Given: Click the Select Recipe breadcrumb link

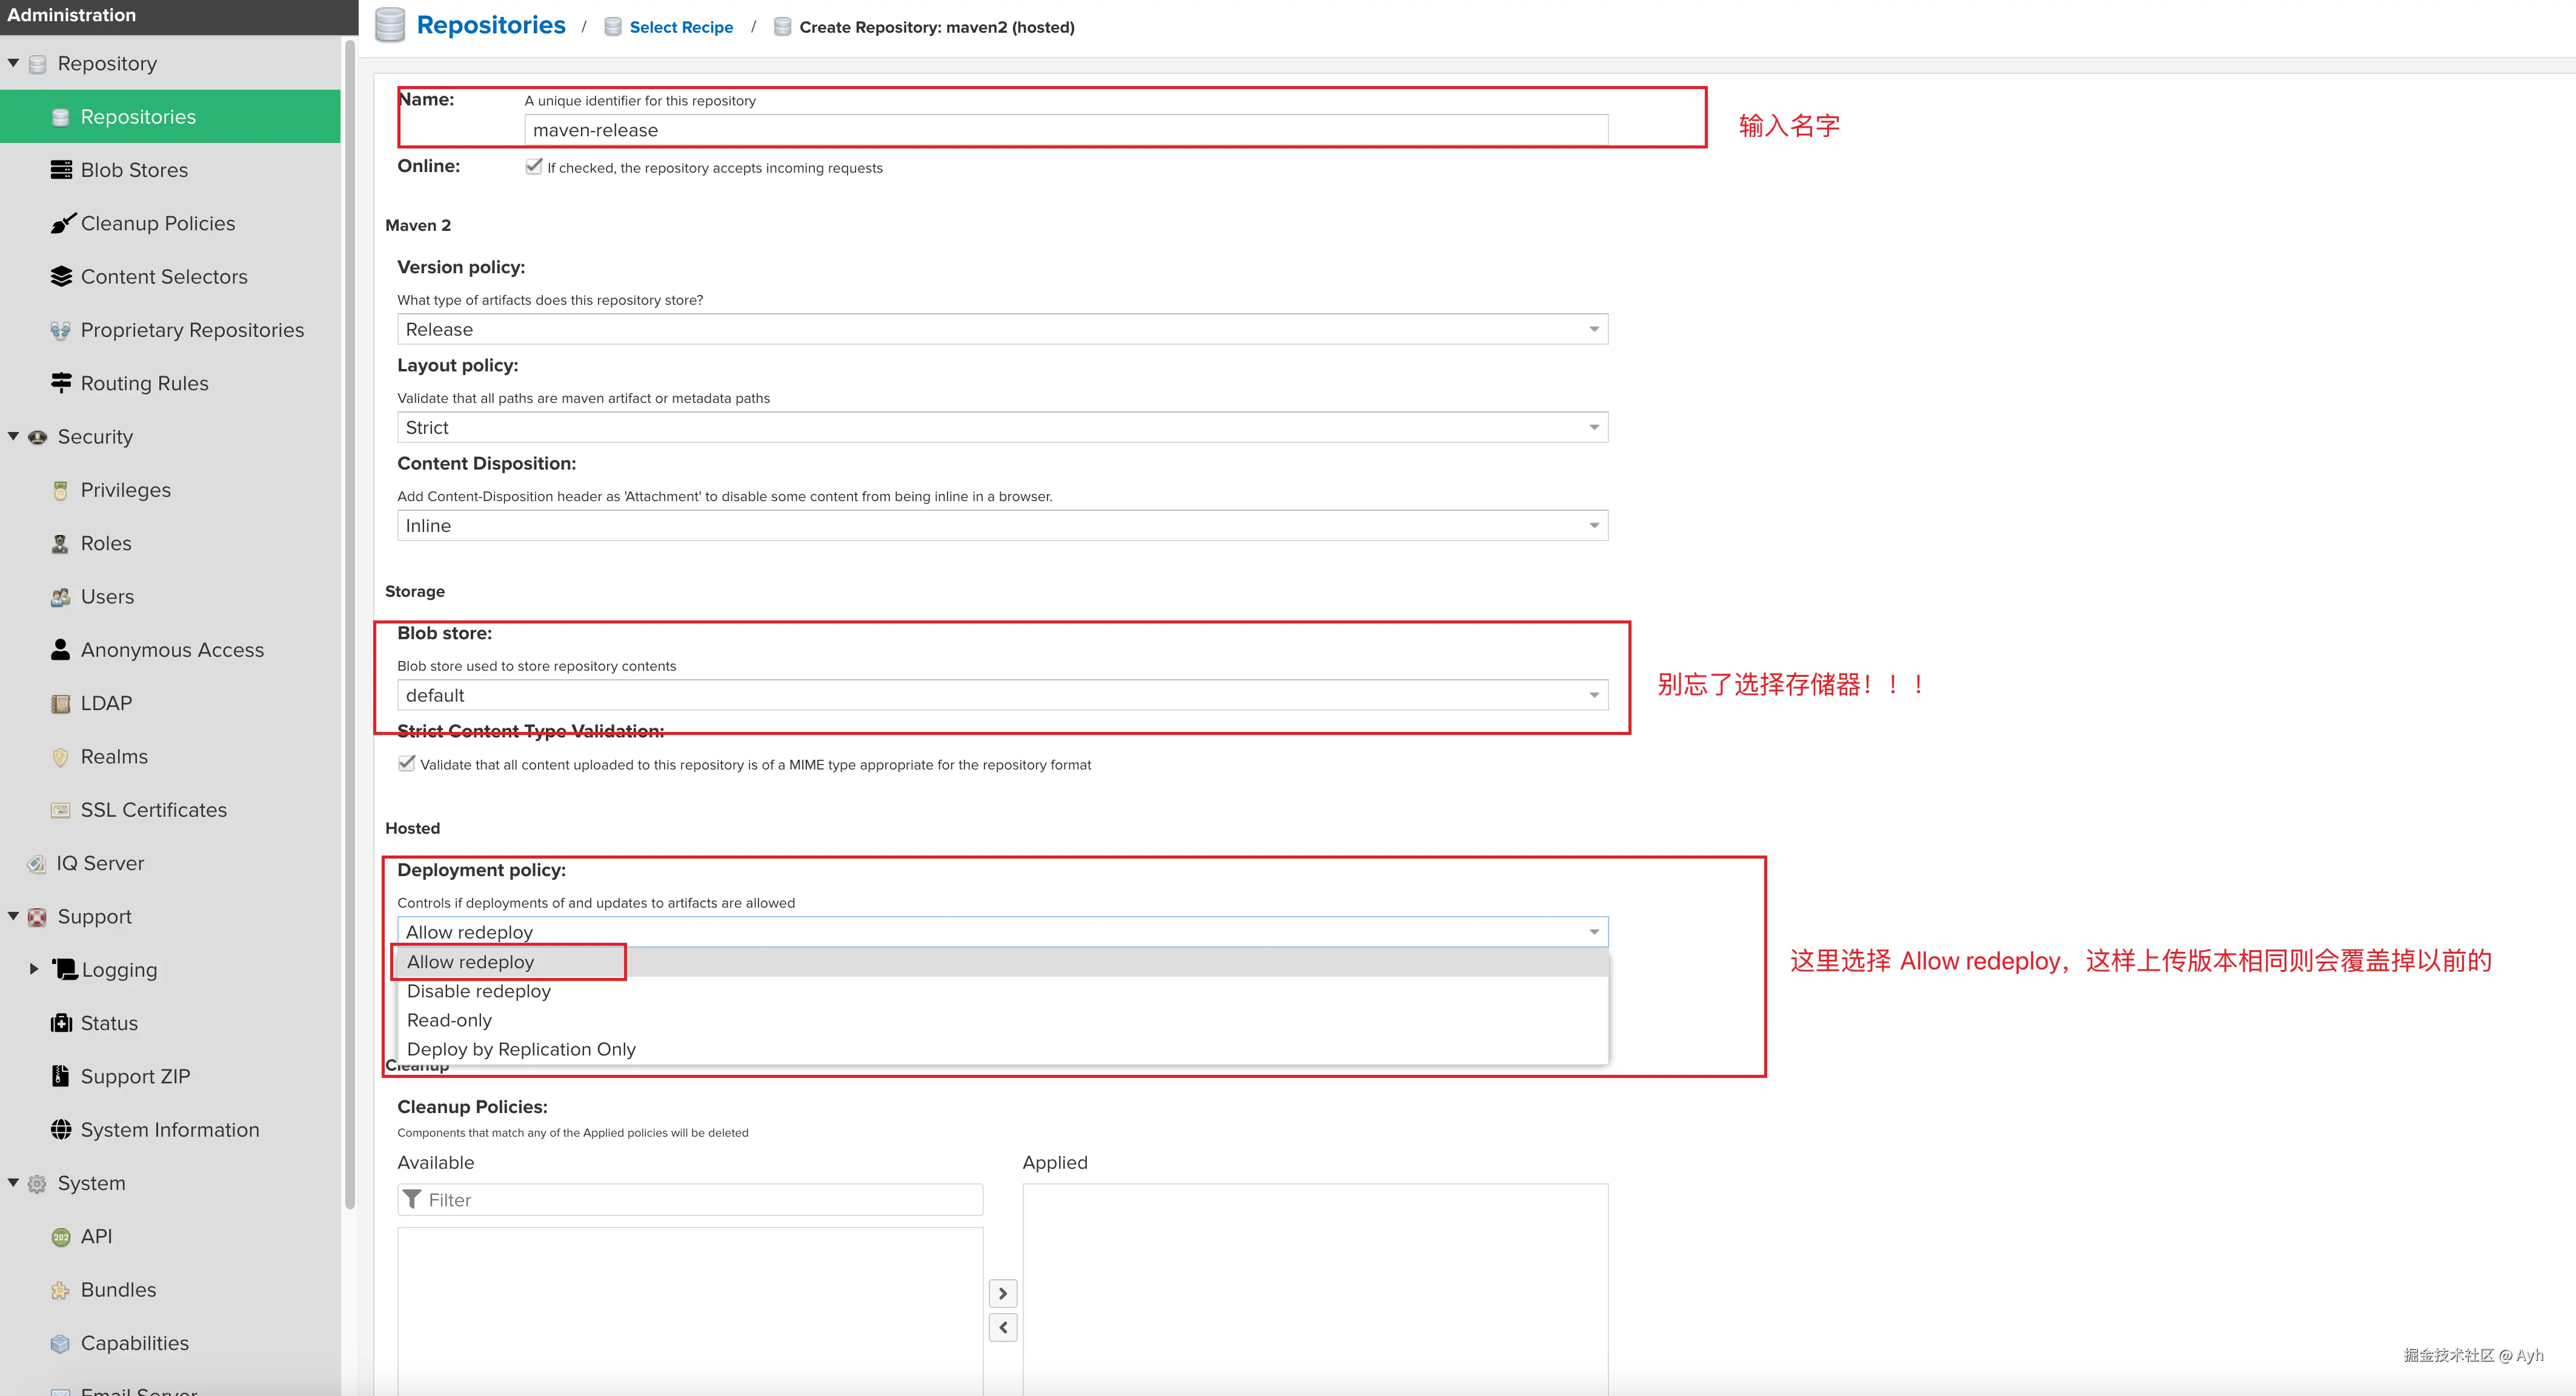Looking at the screenshot, I should click(681, 27).
